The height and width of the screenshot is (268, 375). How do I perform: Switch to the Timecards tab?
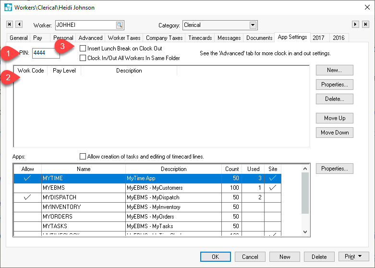click(200, 38)
